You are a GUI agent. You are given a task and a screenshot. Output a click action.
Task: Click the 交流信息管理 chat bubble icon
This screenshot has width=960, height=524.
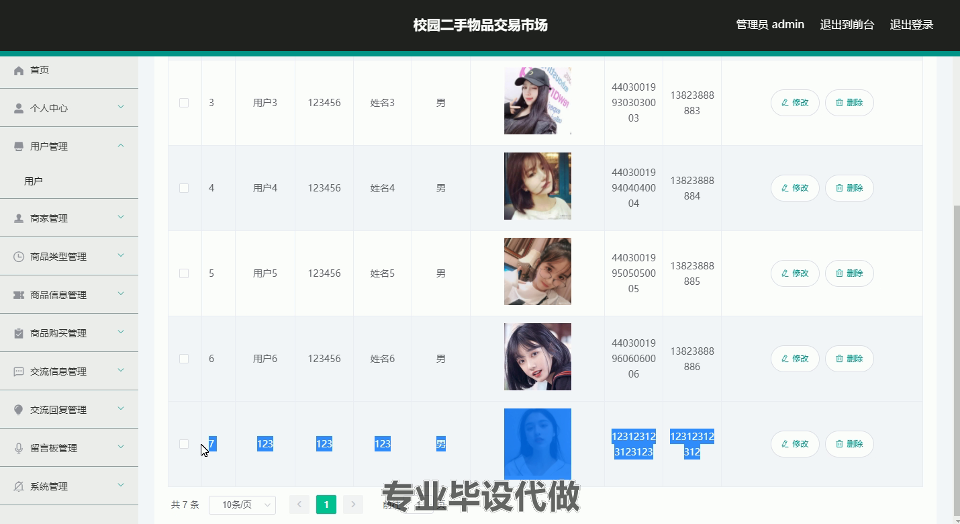[19, 372]
